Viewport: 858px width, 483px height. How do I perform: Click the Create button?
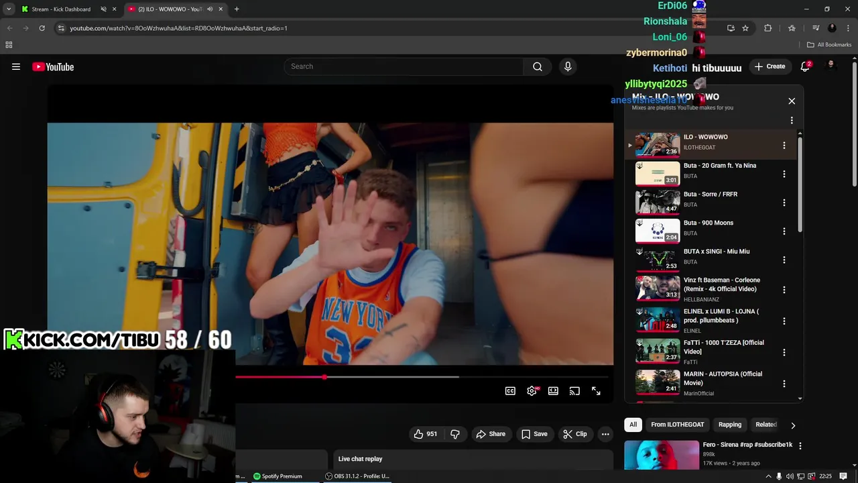[770, 66]
